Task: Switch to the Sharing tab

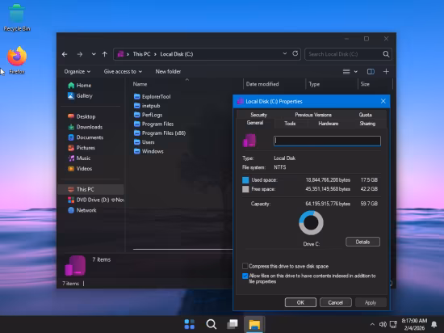Action: [x=367, y=124]
